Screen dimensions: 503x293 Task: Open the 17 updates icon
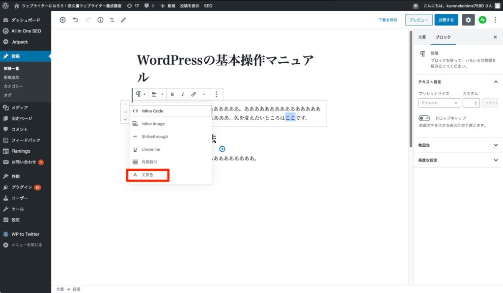point(133,5)
